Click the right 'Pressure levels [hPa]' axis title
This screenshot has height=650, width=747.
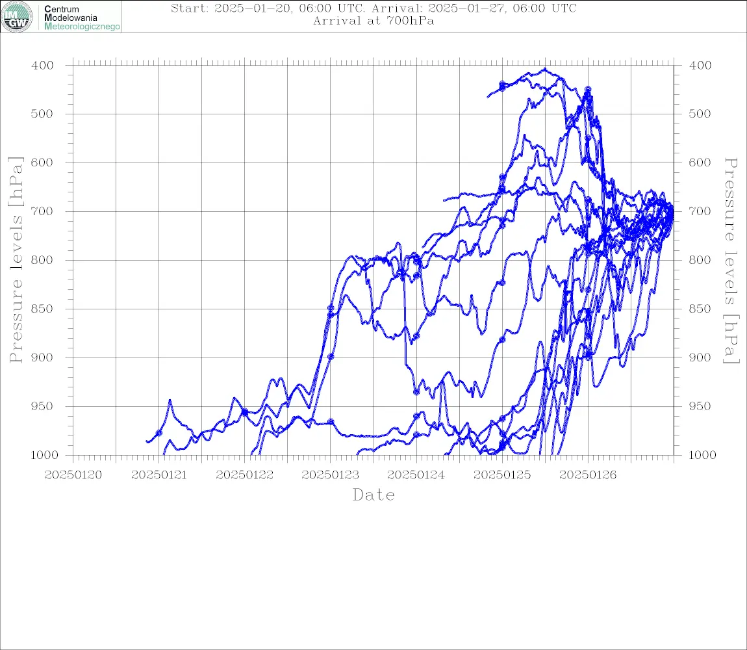pos(731,261)
